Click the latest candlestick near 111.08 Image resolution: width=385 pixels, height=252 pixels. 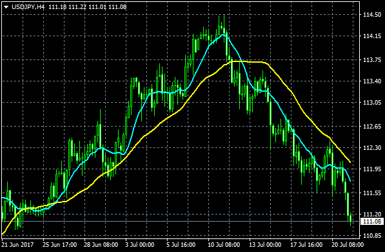(x=350, y=218)
